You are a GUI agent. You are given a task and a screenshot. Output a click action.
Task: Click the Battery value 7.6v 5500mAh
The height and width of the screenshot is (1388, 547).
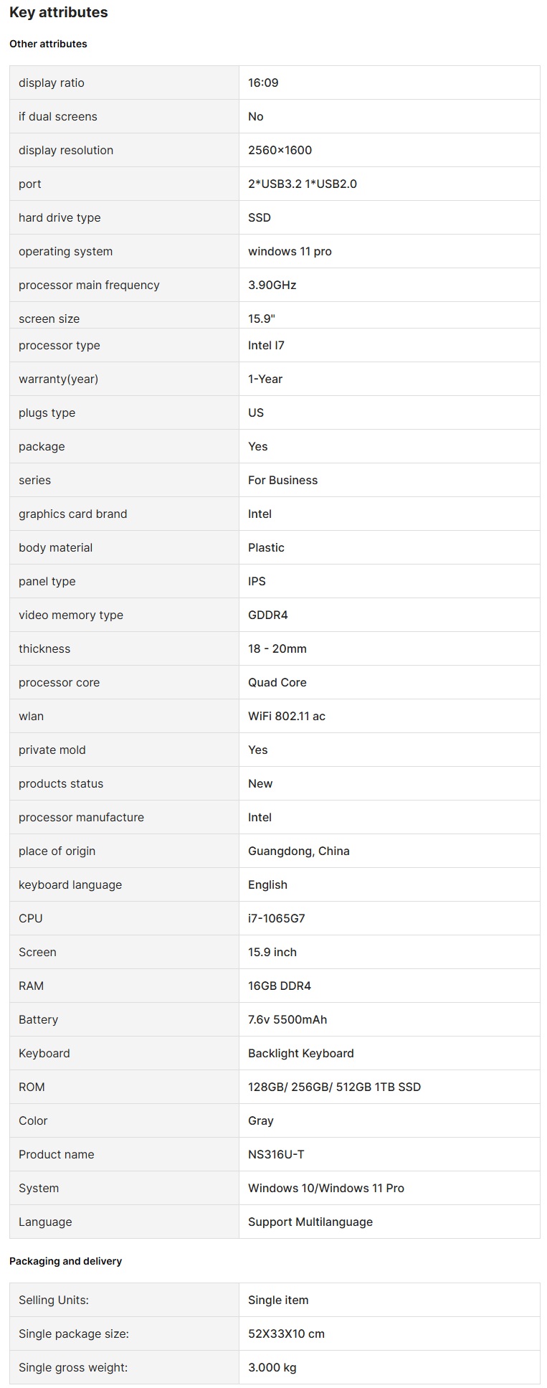coord(287,1019)
